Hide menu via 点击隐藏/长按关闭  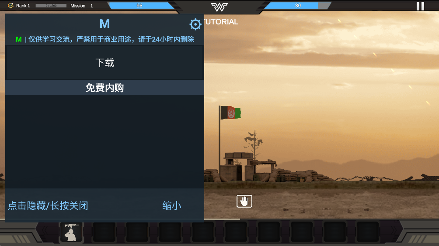point(48,206)
